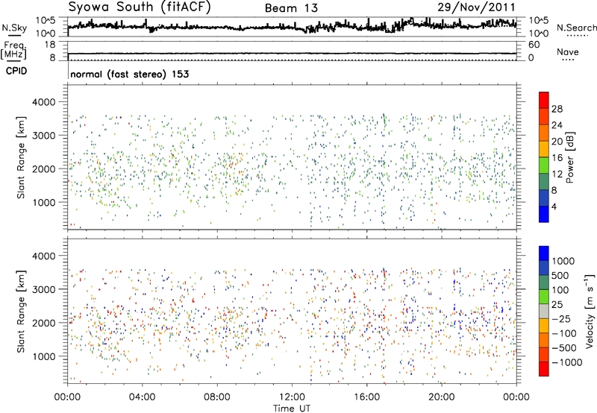Click '2000' on the velocity panel range axis

point(44,323)
